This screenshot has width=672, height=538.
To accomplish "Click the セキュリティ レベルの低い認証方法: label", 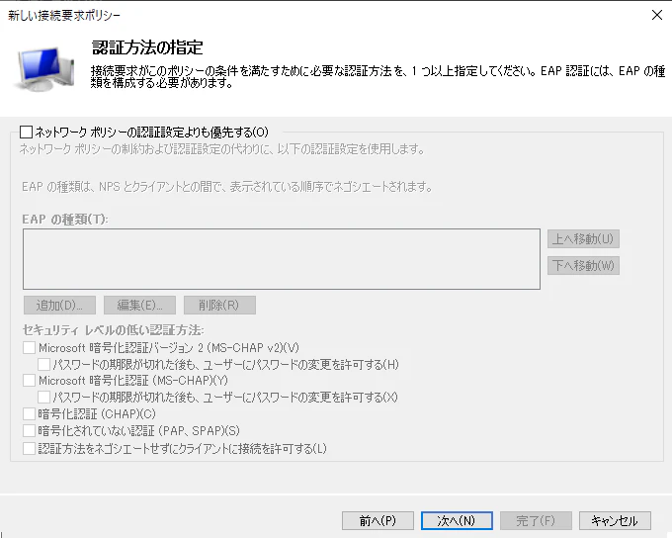I will click(x=113, y=330).
